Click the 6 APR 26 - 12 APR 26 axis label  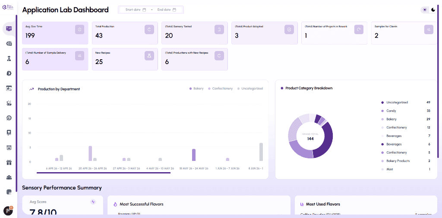pos(59,169)
